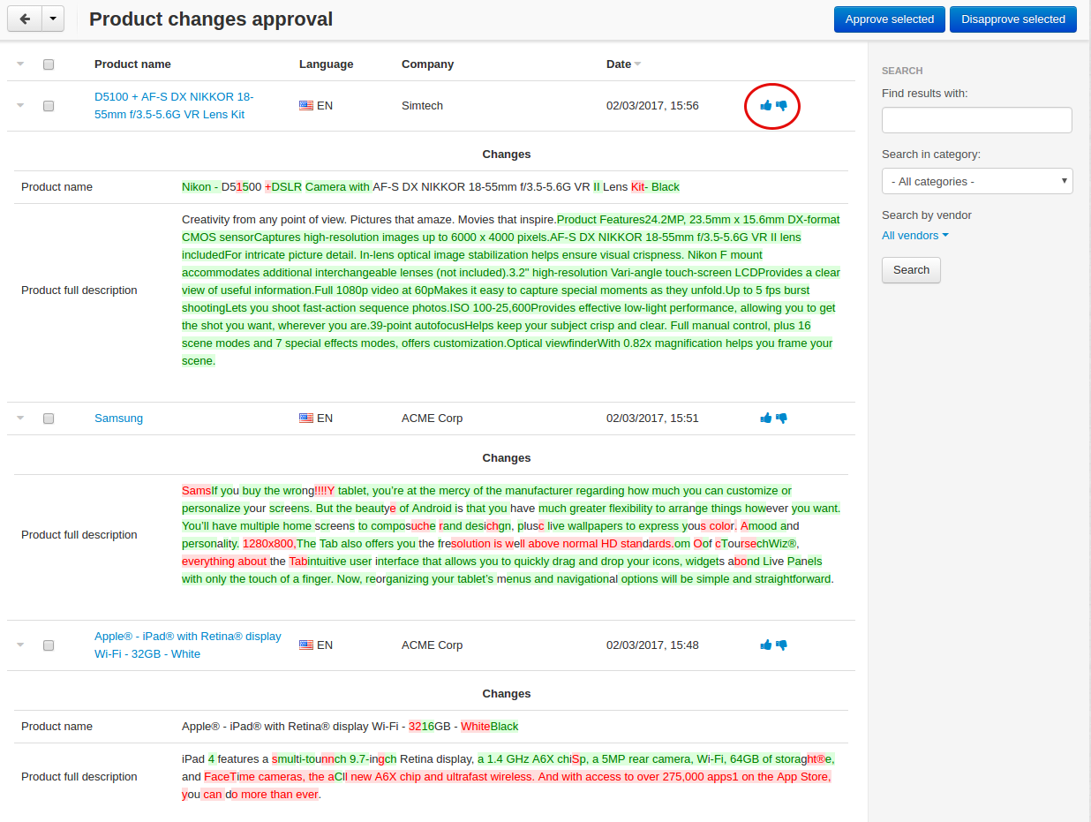Screen dimensions: 1091x822
Task: Go back using the arrow button
Action: [25, 19]
